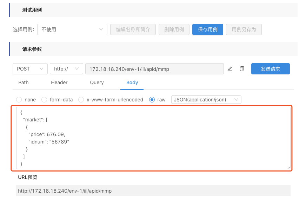Choose the form-data radio option

(44, 100)
